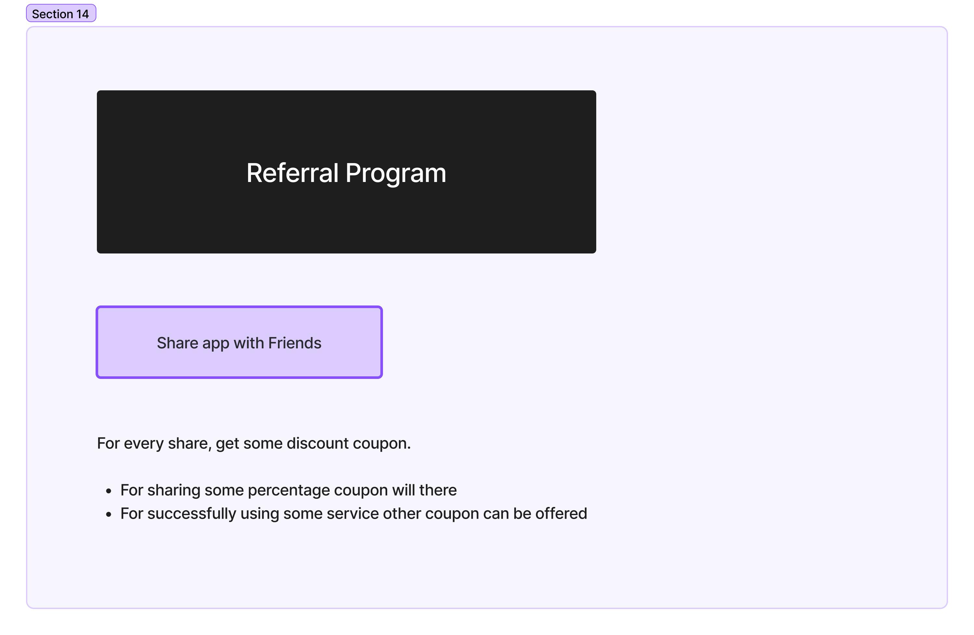
Task: Click the word "discount" in the description
Action: (317, 444)
